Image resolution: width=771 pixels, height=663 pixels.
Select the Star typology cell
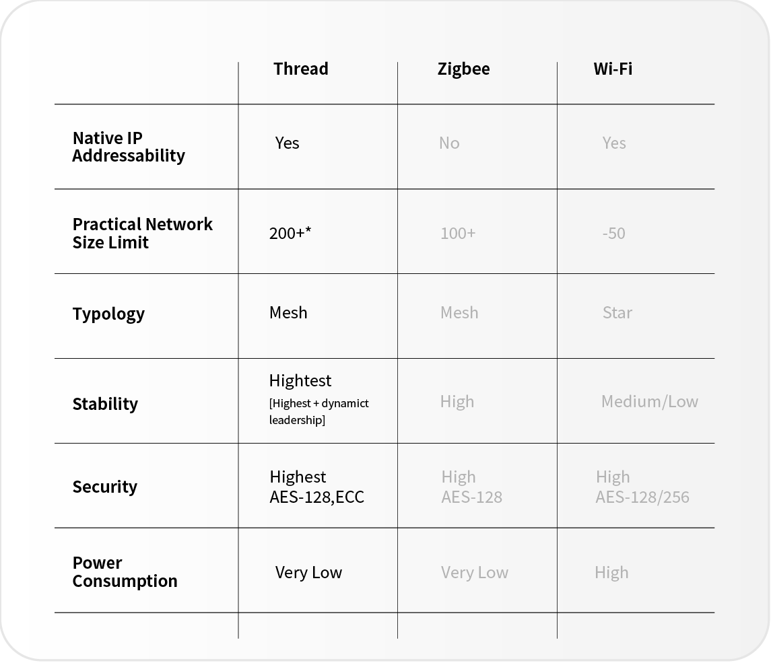click(x=617, y=313)
